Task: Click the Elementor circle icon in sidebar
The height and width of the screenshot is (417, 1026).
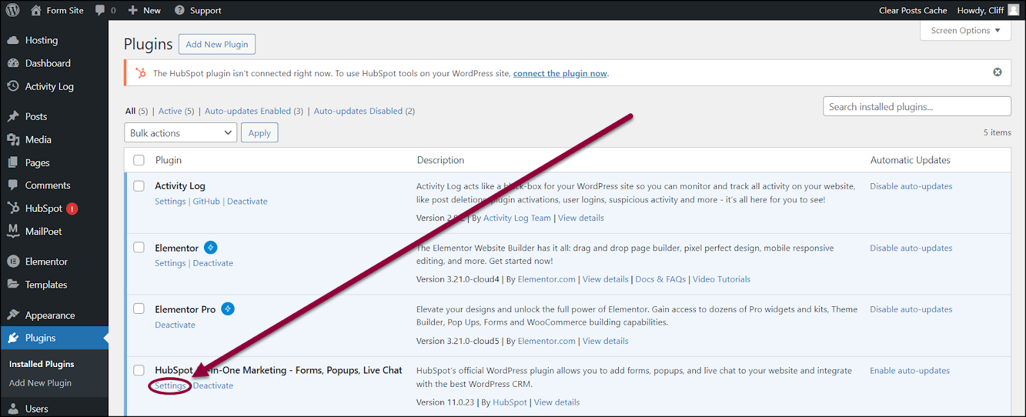Action: [x=13, y=261]
